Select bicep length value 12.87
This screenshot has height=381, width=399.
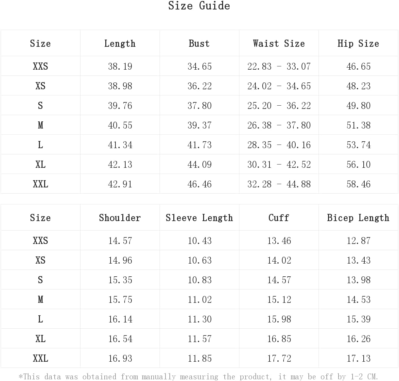(x=358, y=241)
